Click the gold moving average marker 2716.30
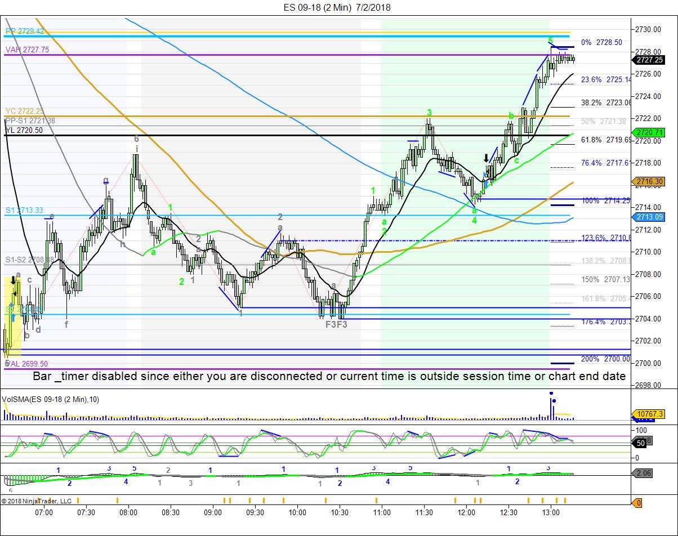The height and width of the screenshot is (536, 678). (x=648, y=181)
